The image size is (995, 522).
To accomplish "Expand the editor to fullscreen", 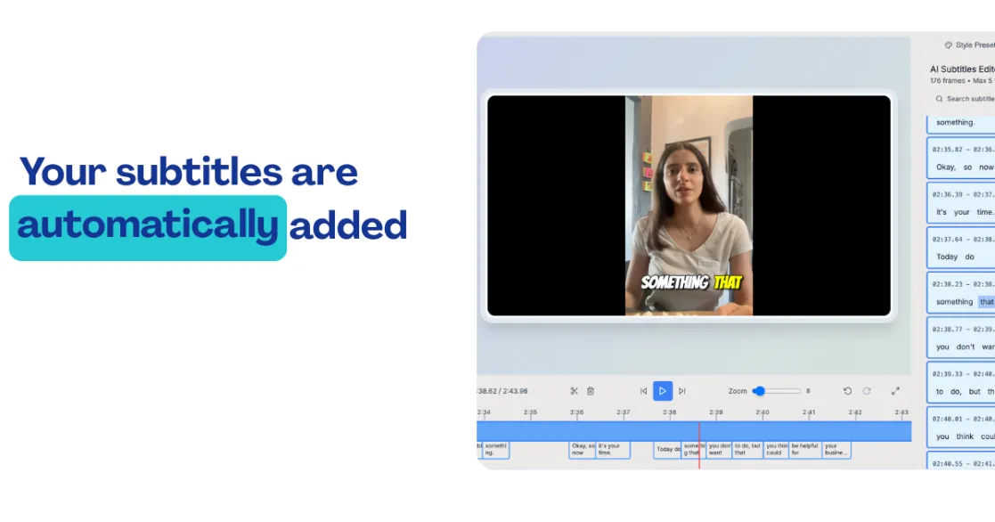I will click(895, 391).
